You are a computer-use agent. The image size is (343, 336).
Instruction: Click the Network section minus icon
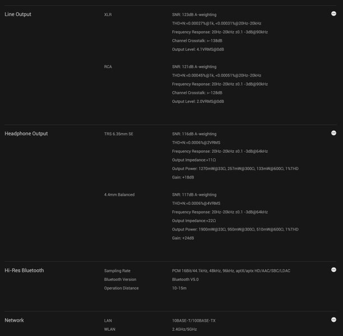(x=333, y=320)
